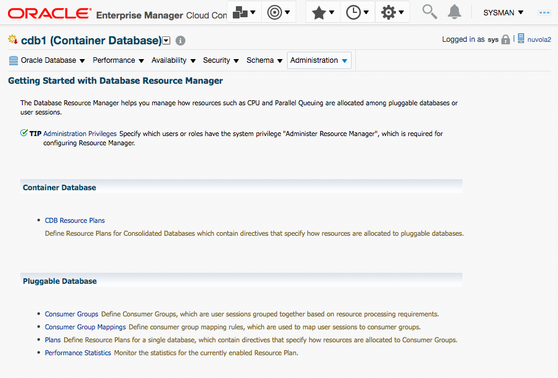This screenshot has width=558, height=378.
Task: Click the Getting Started page heading
Action: coord(115,81)
